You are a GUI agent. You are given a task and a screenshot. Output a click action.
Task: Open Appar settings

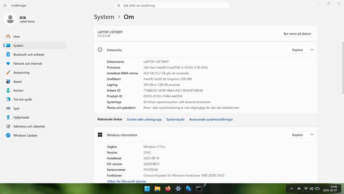click(35, 82)
